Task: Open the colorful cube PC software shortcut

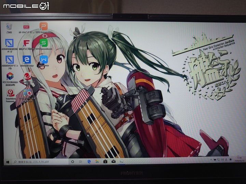Action: click(10, 79)
